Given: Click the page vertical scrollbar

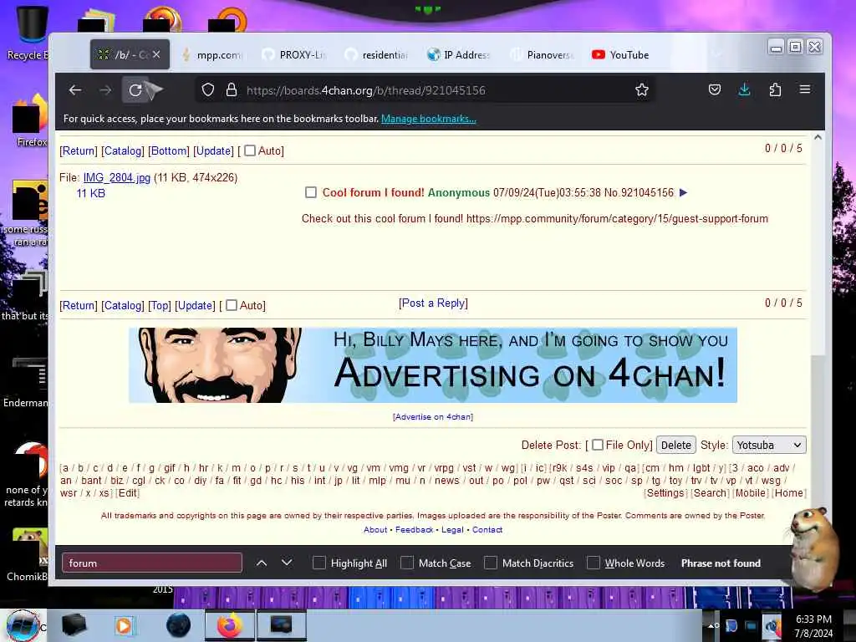Looking at the screenshot, I should click(818, 339).
